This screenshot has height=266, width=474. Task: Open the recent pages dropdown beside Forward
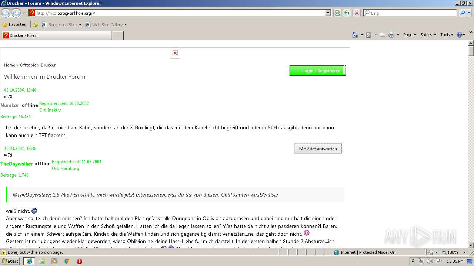[x=24, y=13]
